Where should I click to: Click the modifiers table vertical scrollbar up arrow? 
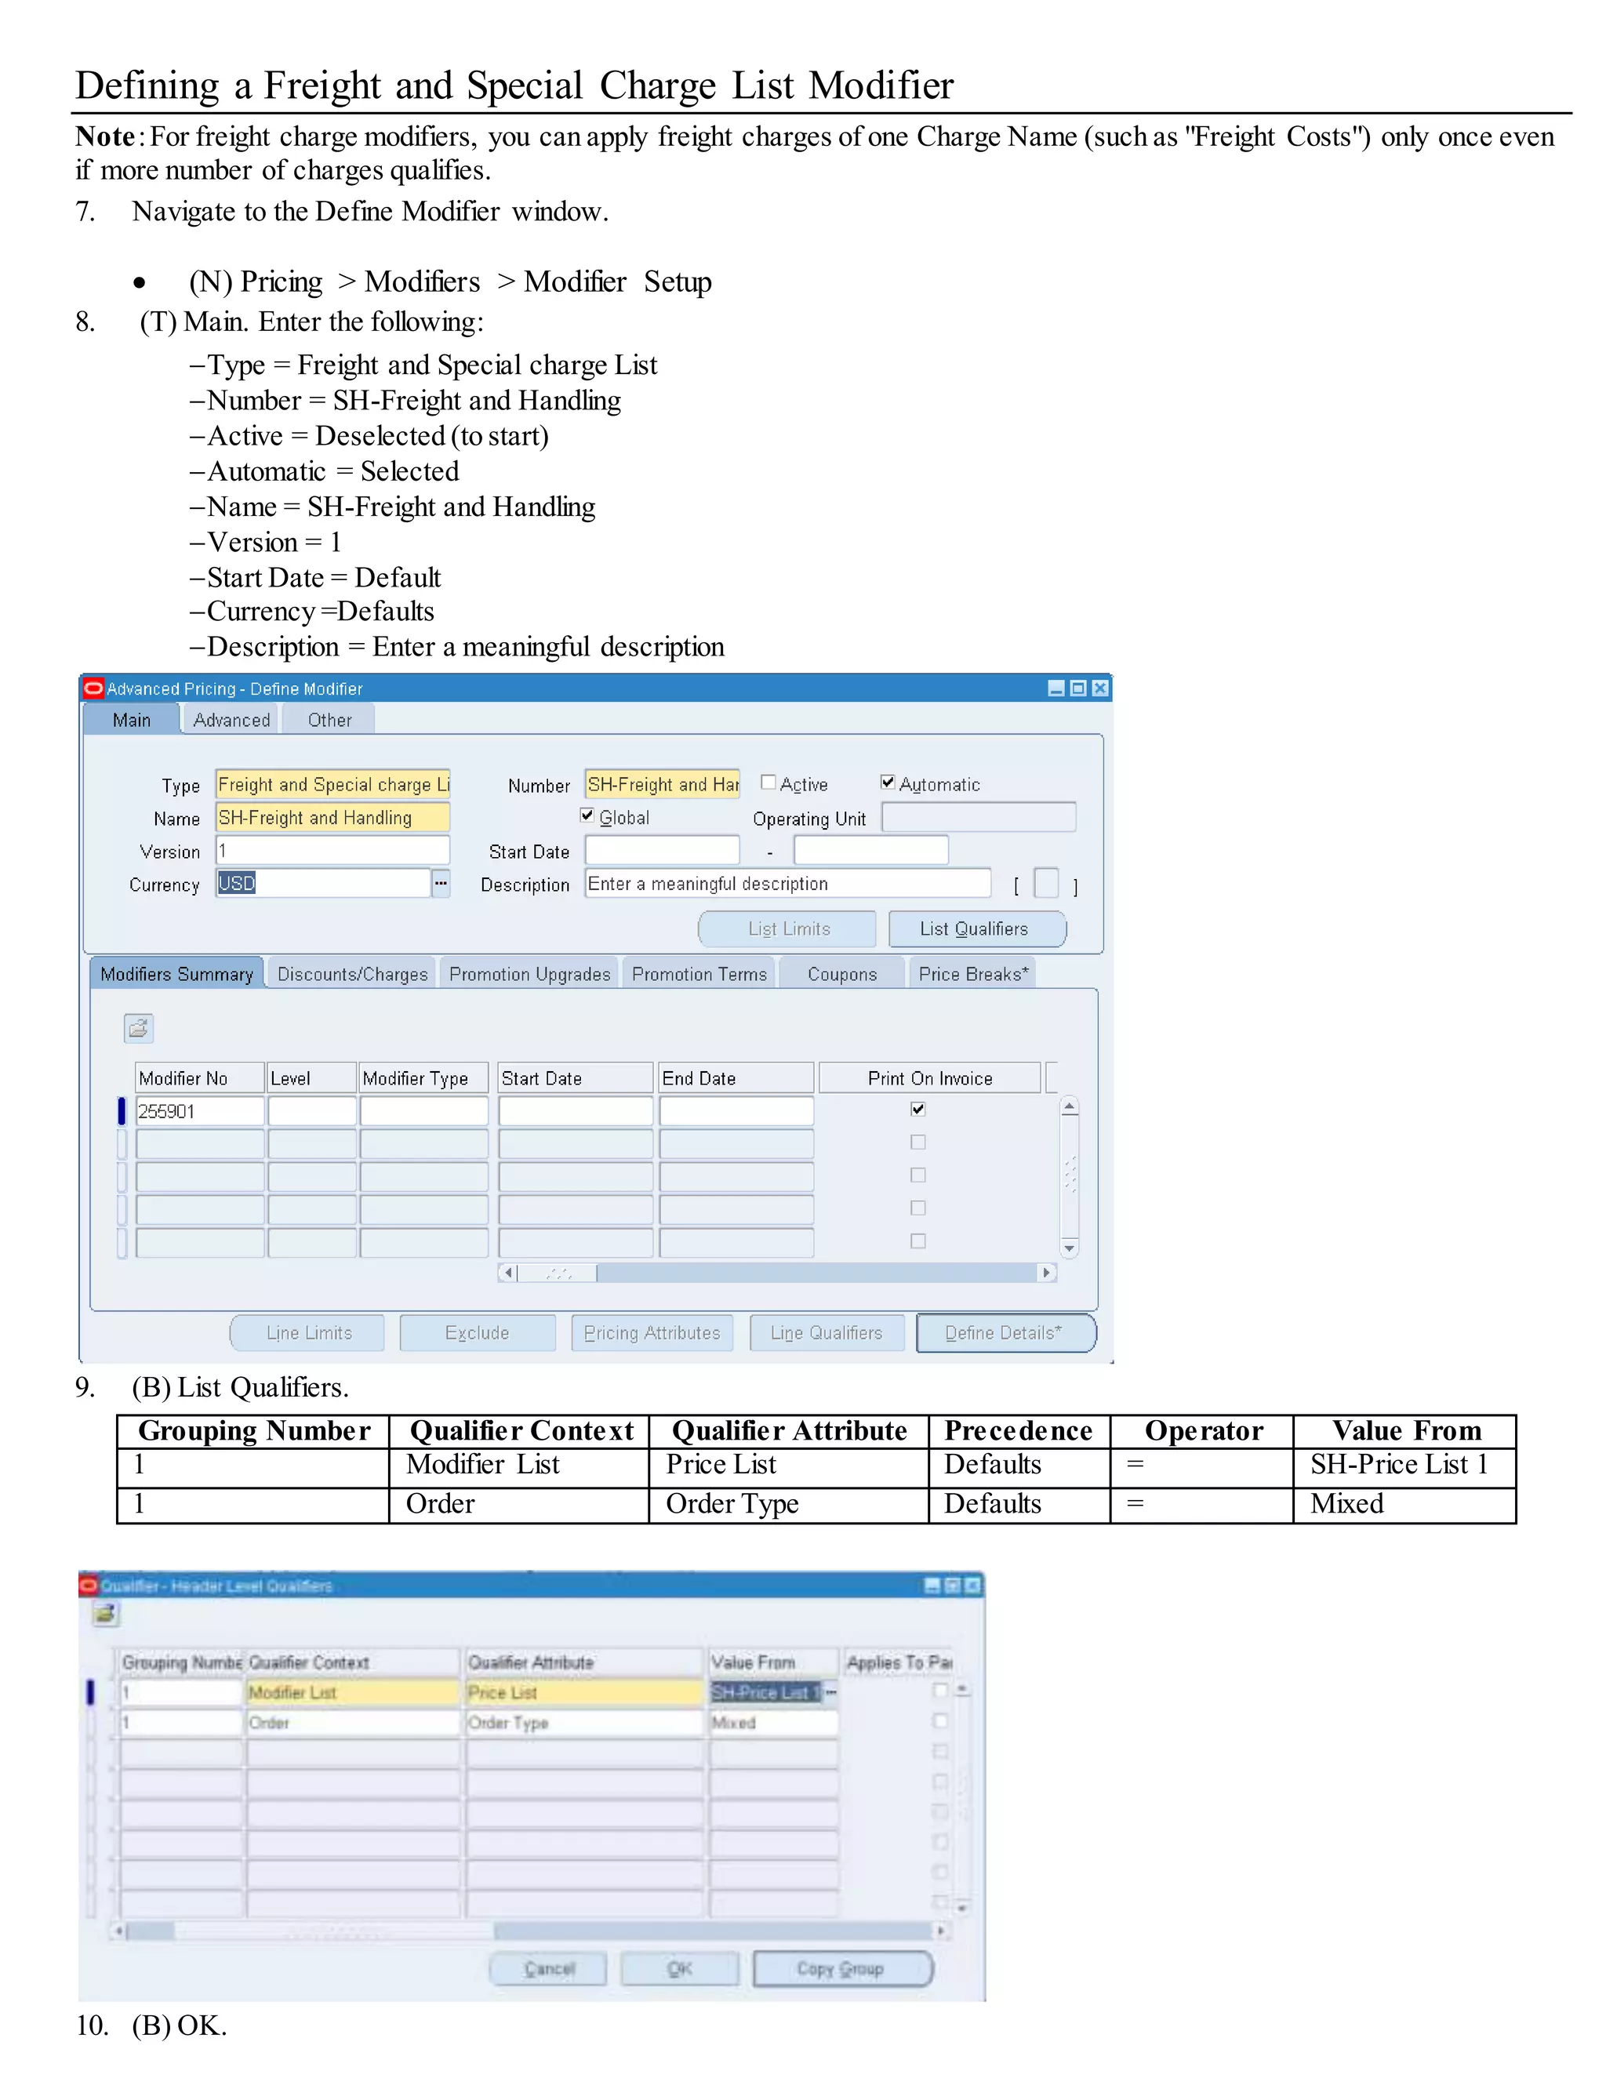pyautogui.click(x=1070, y=1106)
